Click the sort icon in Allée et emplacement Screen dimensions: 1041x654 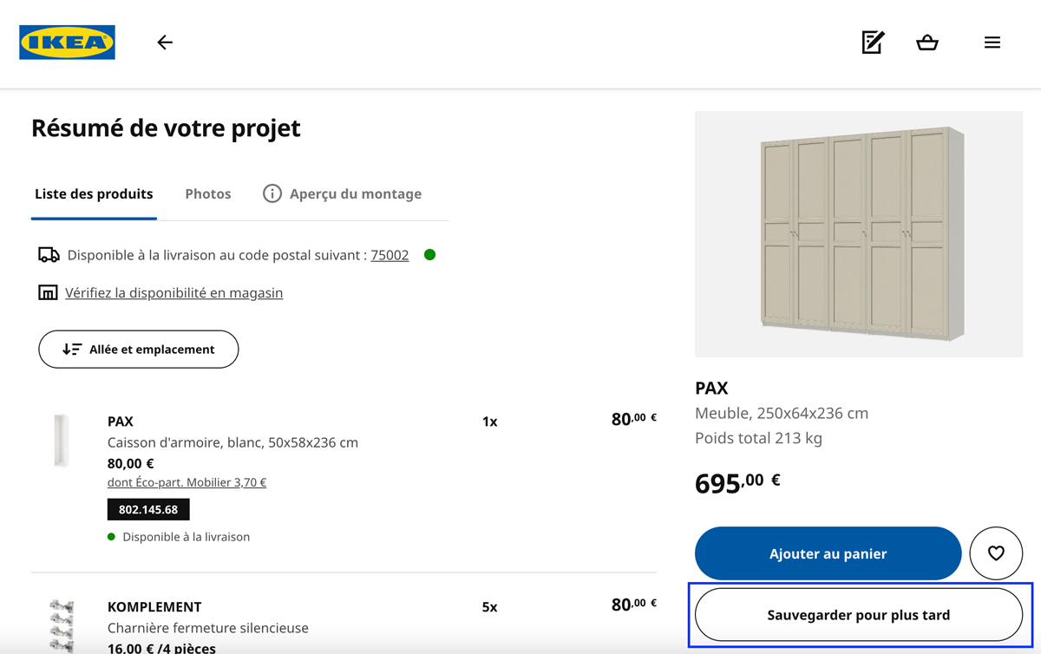(x=72, y=350)
